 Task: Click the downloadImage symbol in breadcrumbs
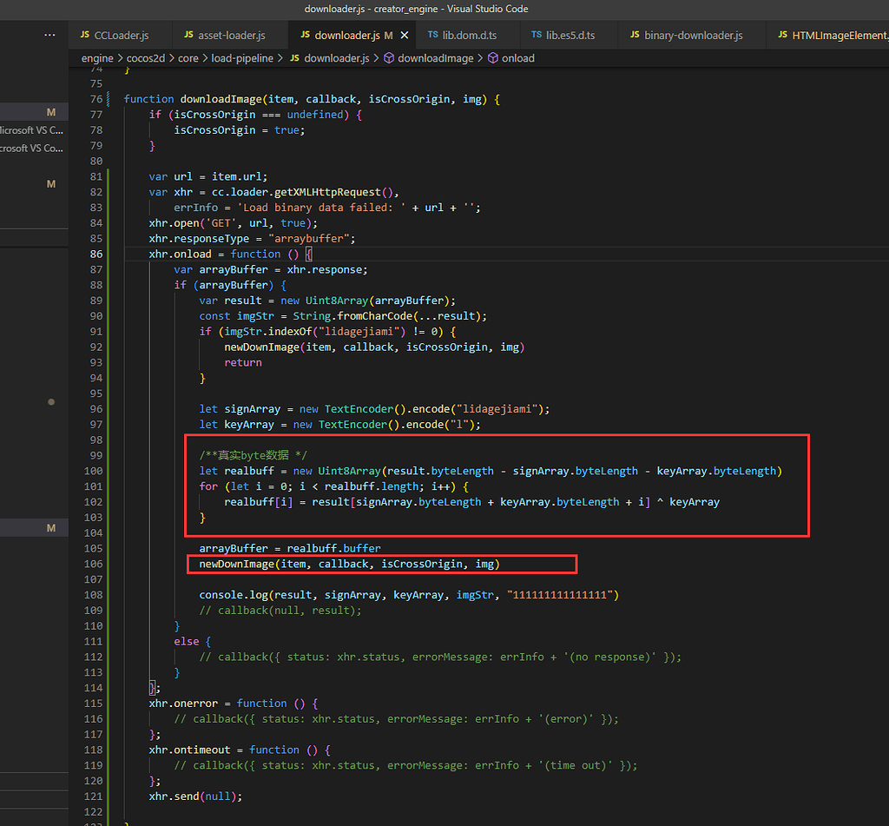pyautogui.click(x=436, y=58)
